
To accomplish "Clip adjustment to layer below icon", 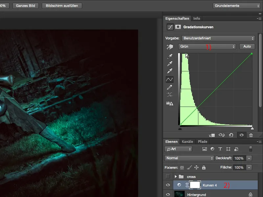I will [x=212, y=135].
